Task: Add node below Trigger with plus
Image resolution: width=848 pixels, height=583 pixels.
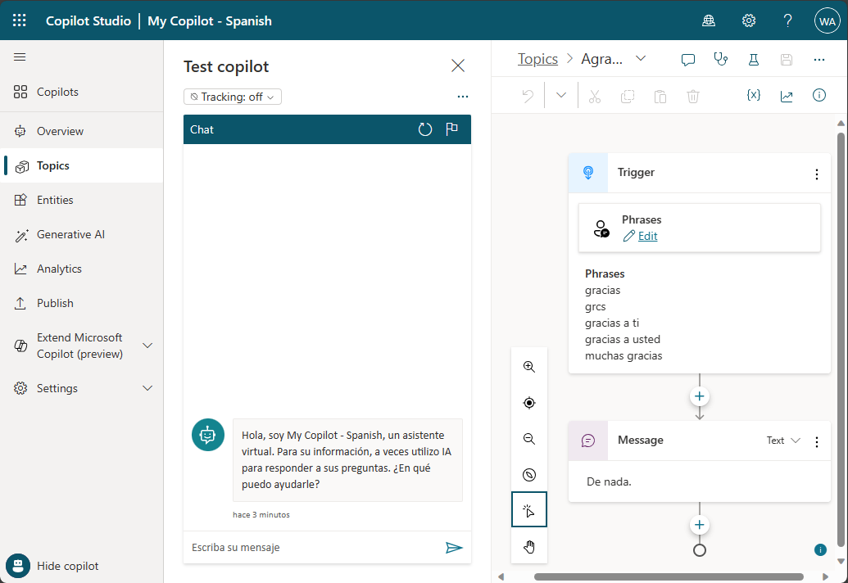Action: tap(699, 396)
